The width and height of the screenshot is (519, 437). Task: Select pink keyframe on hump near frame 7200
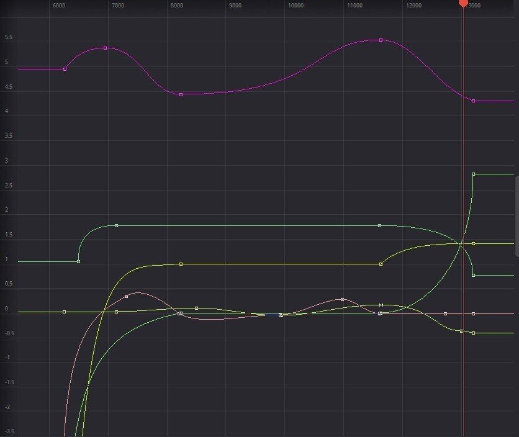[x=126, y=296]
